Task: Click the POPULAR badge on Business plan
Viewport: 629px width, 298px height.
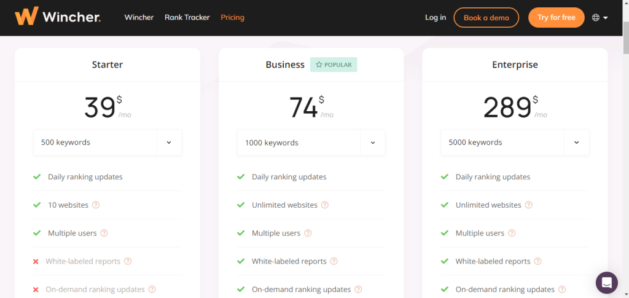Action: (334, 65)
